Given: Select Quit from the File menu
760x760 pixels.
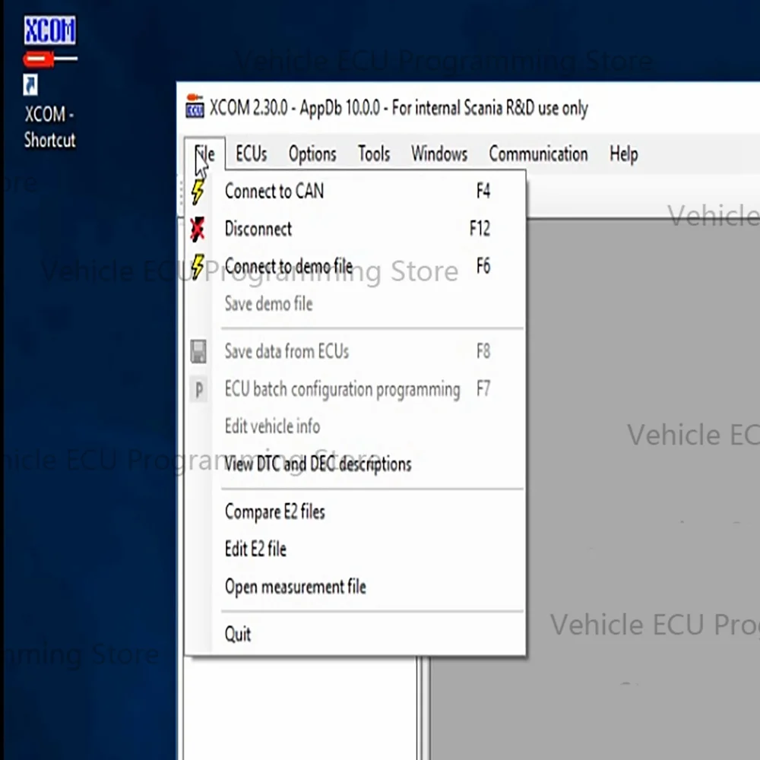Looking at the screenshot, I should (x=355, y=635).
